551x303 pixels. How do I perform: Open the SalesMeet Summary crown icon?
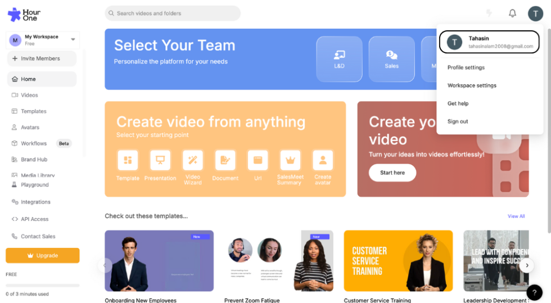coord(290,160)
